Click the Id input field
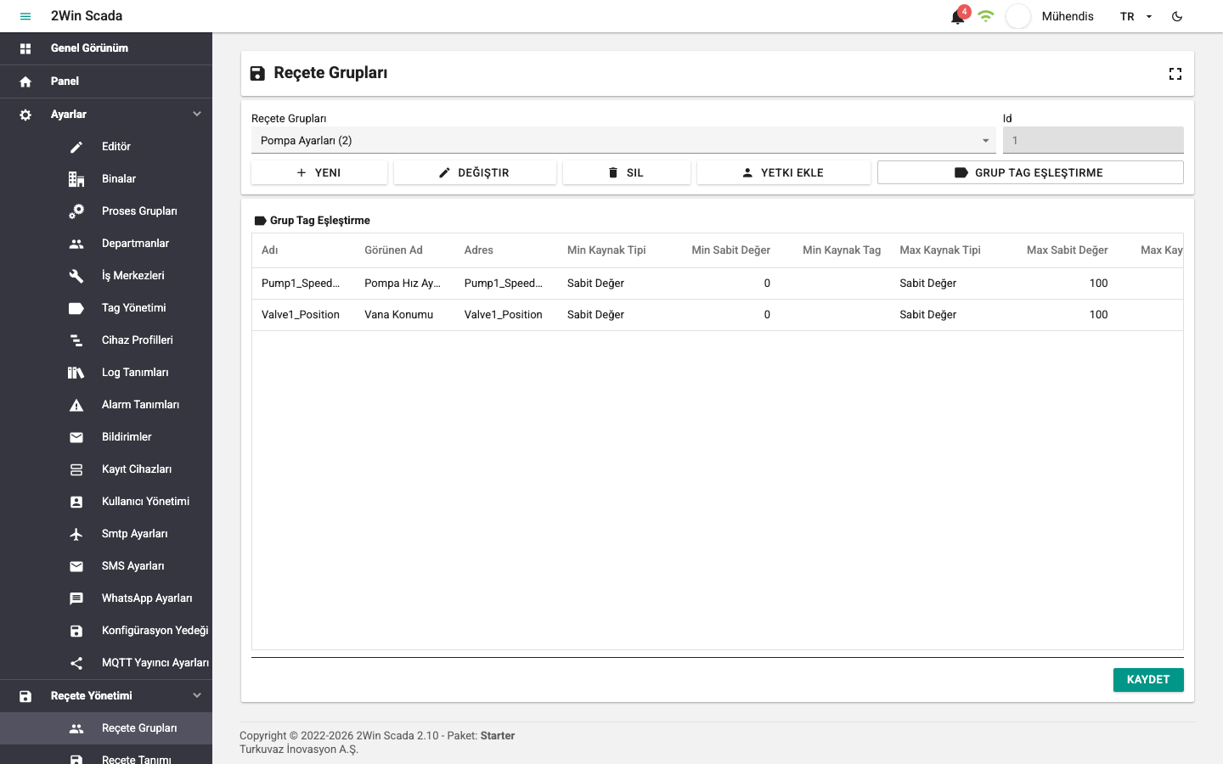Viewport: 1223px width, 764px height. pos(1093,140)
